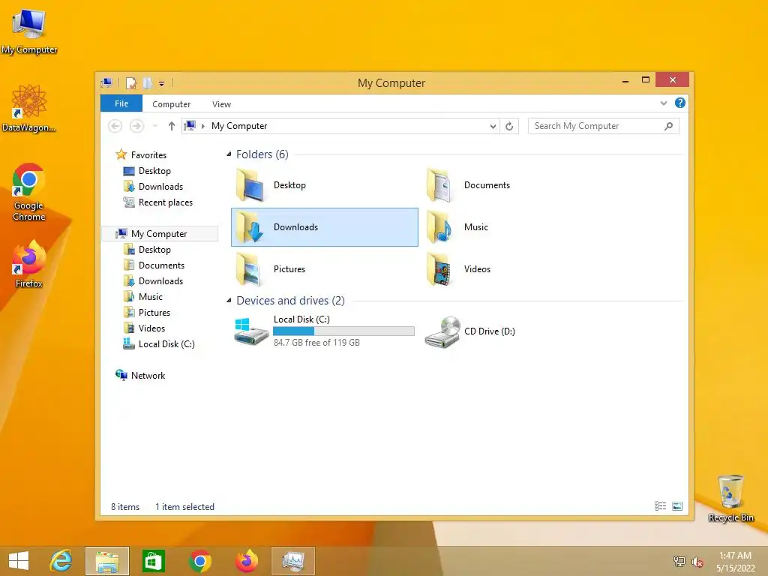
Task: Open DataWagon desktop shortcut
Action: (x=29, y=108)
